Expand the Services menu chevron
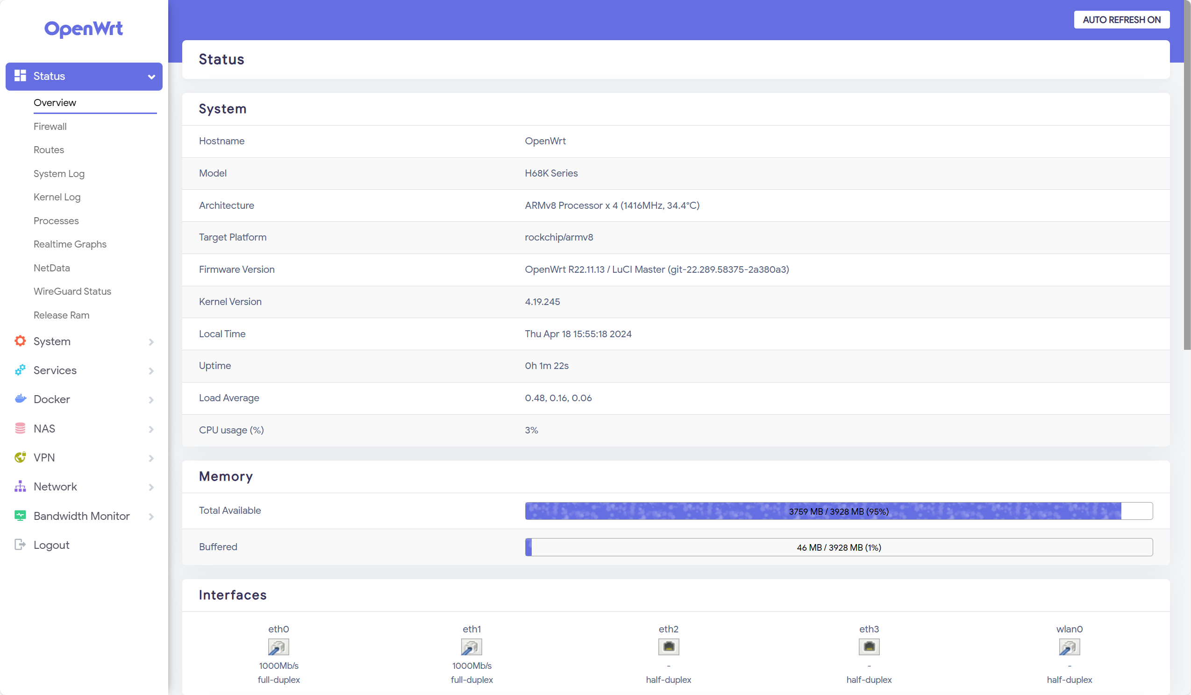This screenshot has height=695, width=1191. click(x=151, y=371)
